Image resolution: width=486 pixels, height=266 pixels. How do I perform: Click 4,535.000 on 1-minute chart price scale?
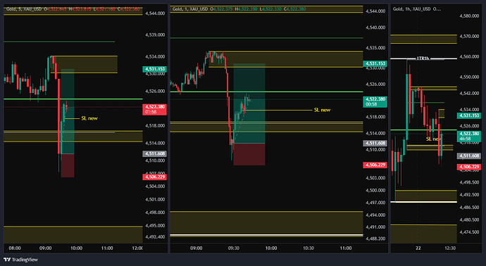tap(375, 48)
